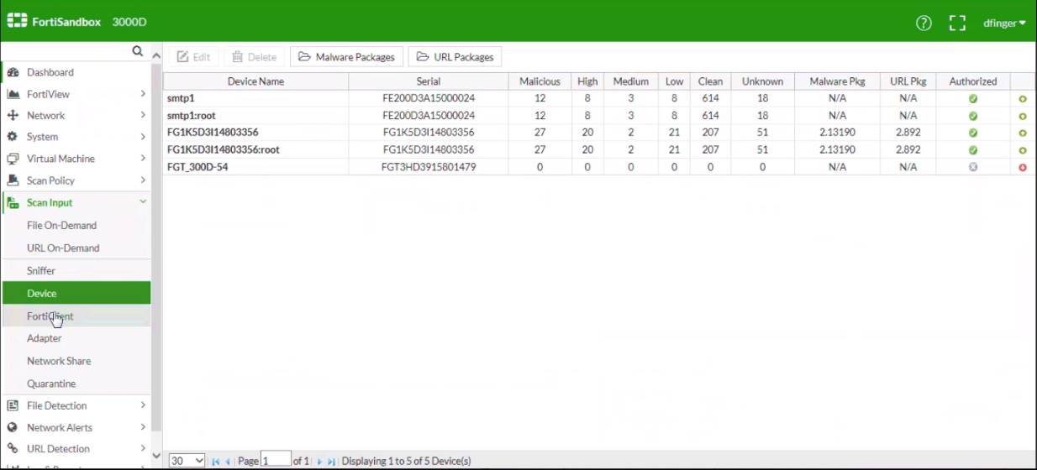Open the Malware Packages button

(x=347, y=57)
